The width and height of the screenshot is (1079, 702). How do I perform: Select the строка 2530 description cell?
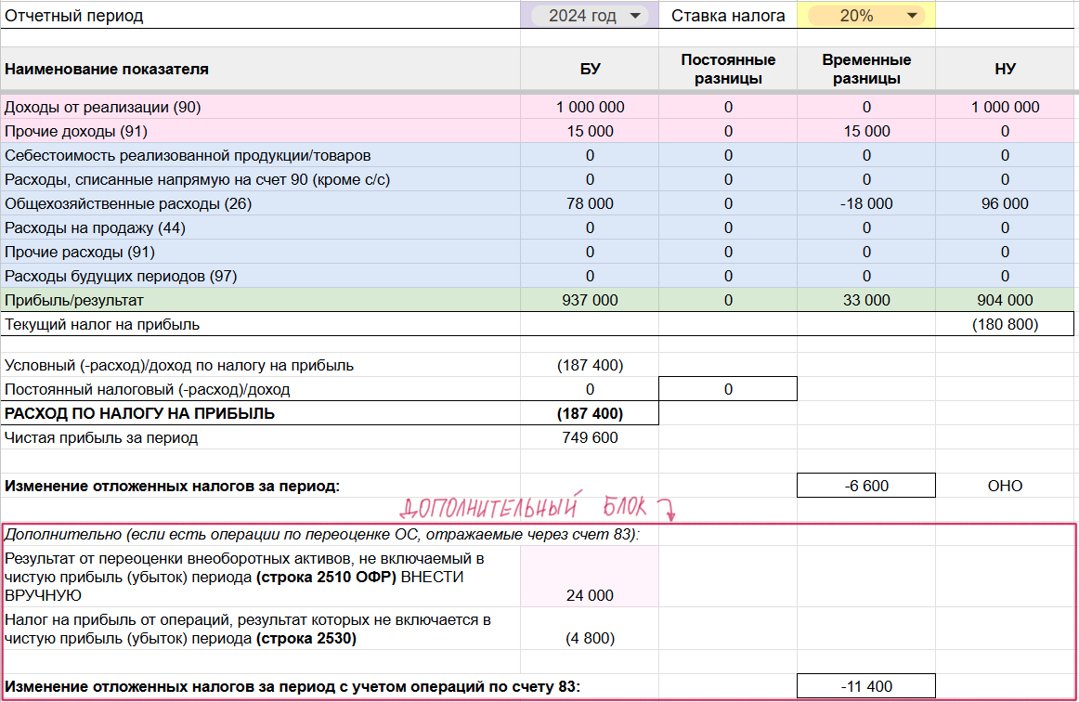pyautogui.click(x=260, y=629)
